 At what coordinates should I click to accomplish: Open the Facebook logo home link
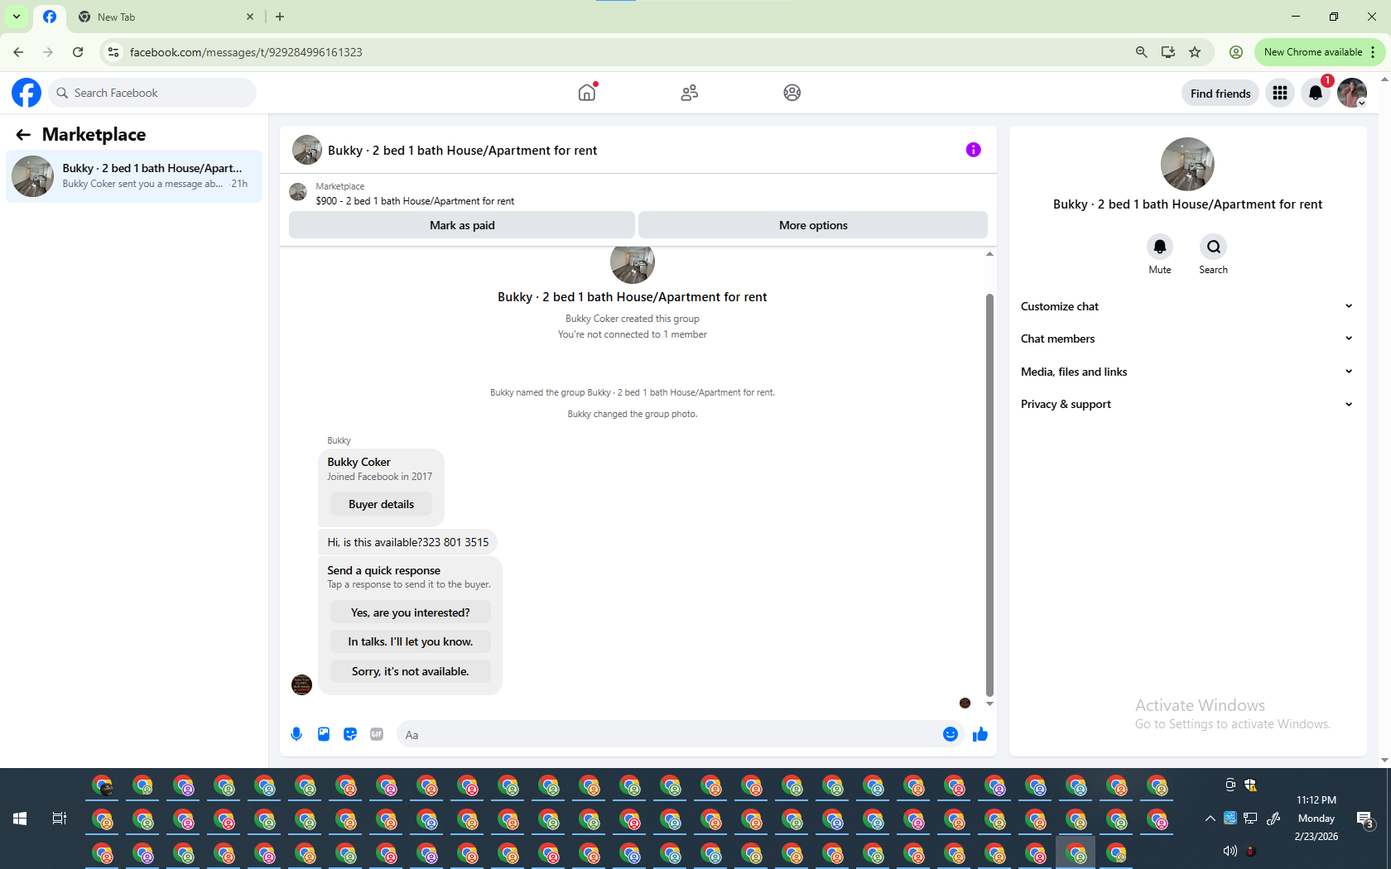click(x=26, y=93)
